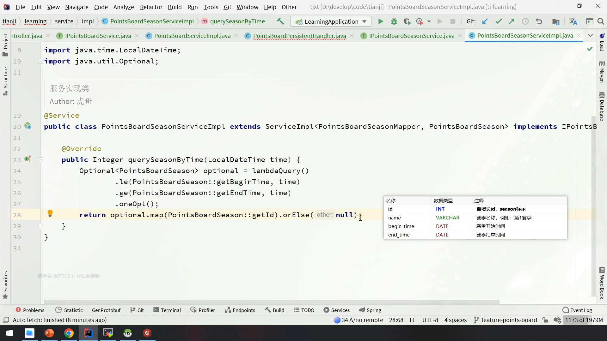The width and height of the screenshot is (607, 341).
Task: Commit changes with the Git checkmark
Action: (x=499, y=21)
